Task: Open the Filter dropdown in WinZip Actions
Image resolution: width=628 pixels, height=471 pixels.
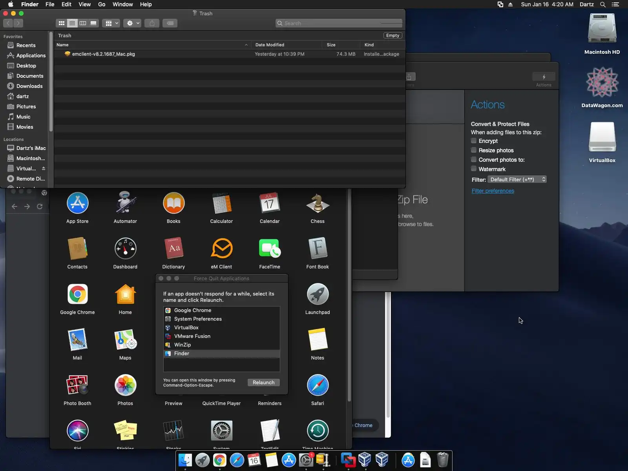Action: click(x=517, y=179)
